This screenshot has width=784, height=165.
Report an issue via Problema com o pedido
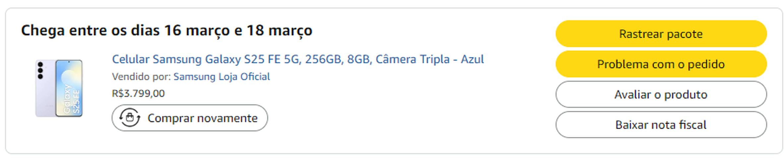click(661, 64)
